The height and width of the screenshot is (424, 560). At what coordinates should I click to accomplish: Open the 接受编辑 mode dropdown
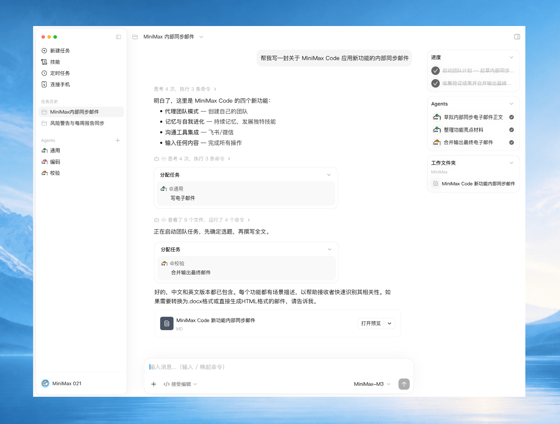point(180,384)
